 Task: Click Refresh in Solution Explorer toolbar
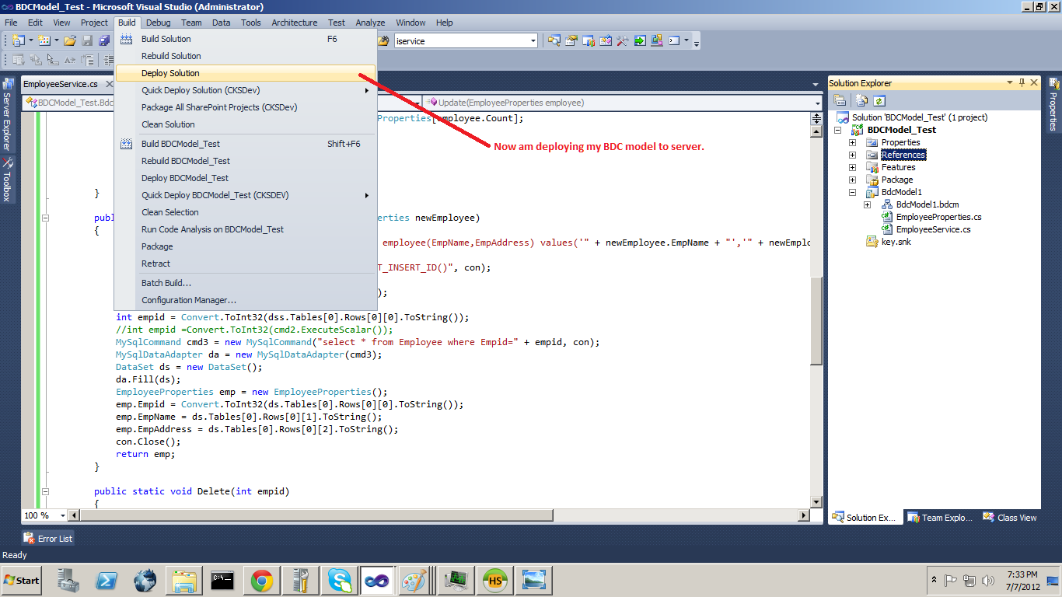[879, 100]
